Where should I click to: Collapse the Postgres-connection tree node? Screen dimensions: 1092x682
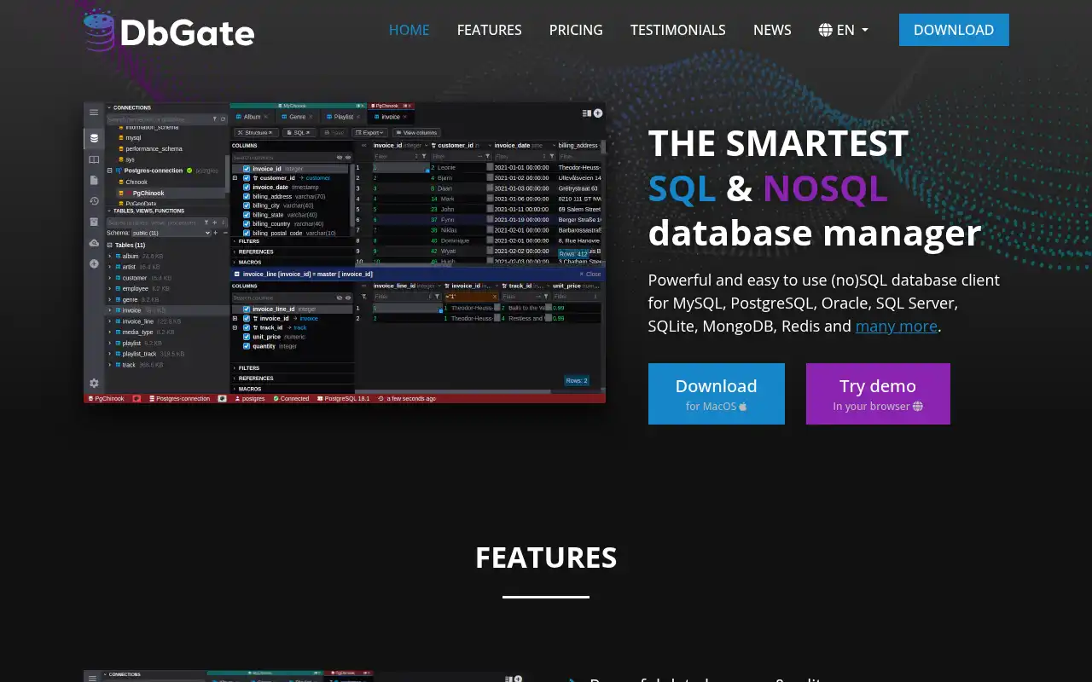tap(109, 170)
